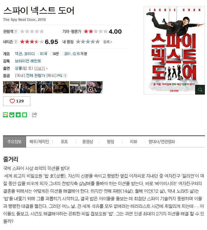
Task: Share to Naver blog icon
Action: click(5, 115)
